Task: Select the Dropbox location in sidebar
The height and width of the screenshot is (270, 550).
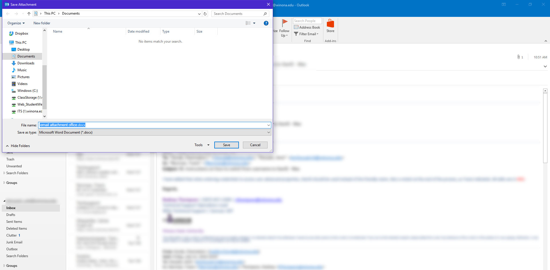Action: [21, 33]
